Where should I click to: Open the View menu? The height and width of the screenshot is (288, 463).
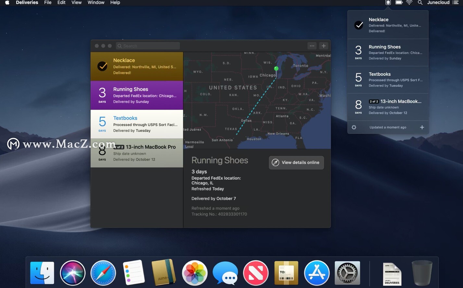77,3
